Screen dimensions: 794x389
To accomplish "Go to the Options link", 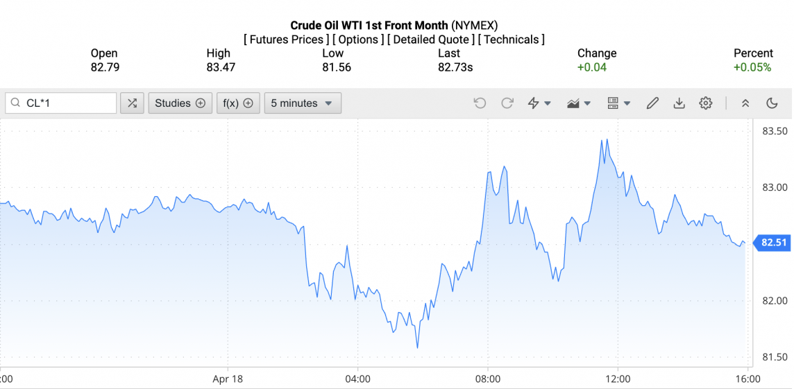I will pyautogui.click(x=358, y=40).
